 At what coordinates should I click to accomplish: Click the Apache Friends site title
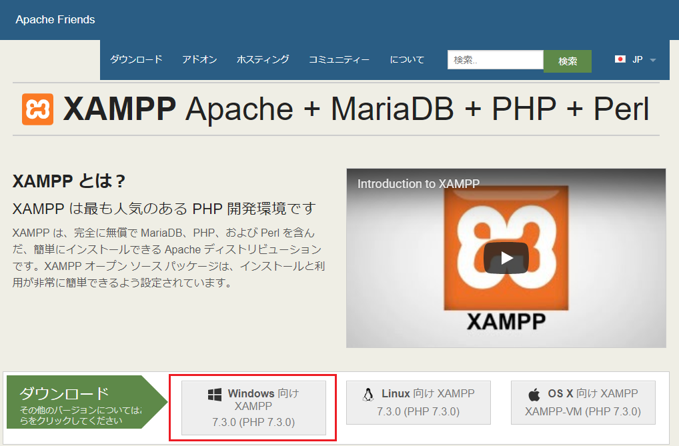(55, 19)
